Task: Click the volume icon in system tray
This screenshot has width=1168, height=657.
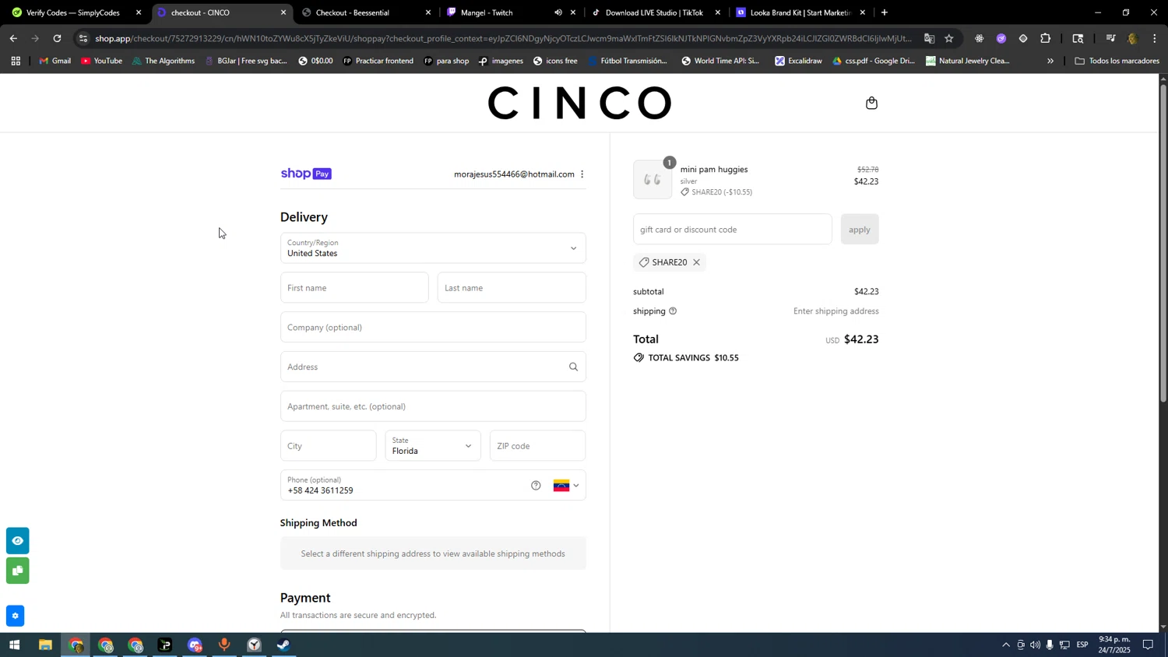Action: tap(1035, 645)
